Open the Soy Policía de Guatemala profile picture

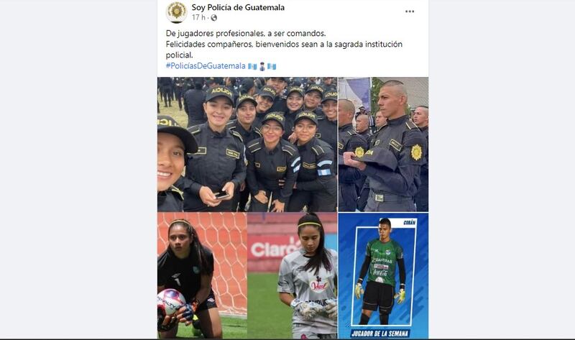point(177,12)
